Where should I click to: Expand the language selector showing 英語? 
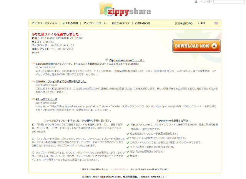pyautogui.click(x=208, y=23)
